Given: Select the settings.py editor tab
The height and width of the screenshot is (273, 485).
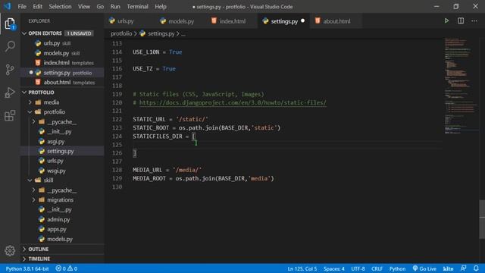Looking at the screenshot, I should click(x=284, y=21).
